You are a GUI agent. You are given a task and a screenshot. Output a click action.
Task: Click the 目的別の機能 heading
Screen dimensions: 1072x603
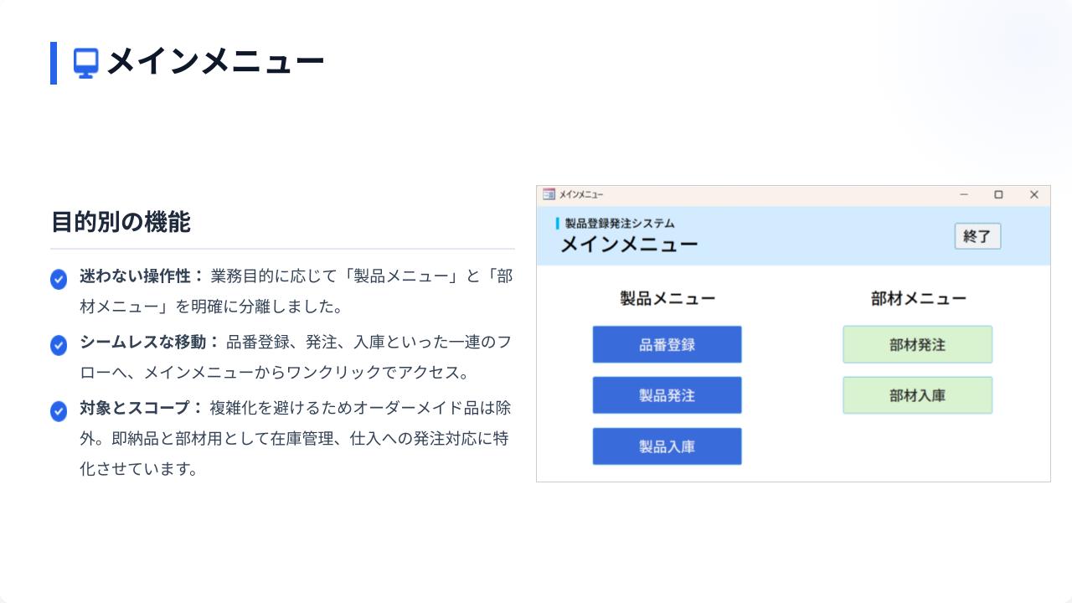click(121, 222)
